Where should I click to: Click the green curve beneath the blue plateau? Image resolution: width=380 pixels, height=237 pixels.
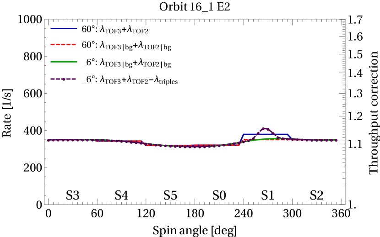(x=268, y=139)
